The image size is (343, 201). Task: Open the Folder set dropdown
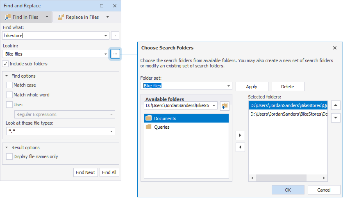click(228, 86)
